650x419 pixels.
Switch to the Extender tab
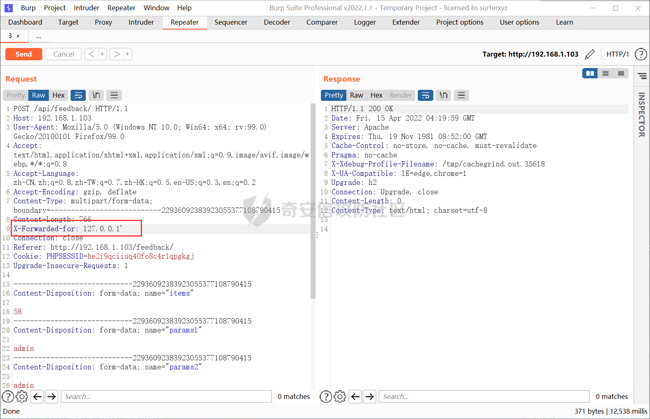[406, 22]
